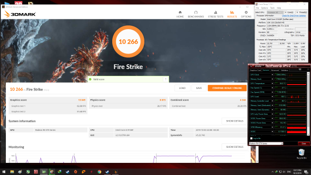
Task: Open Memory Controller Load sensor dropdown
Action: 272,101
